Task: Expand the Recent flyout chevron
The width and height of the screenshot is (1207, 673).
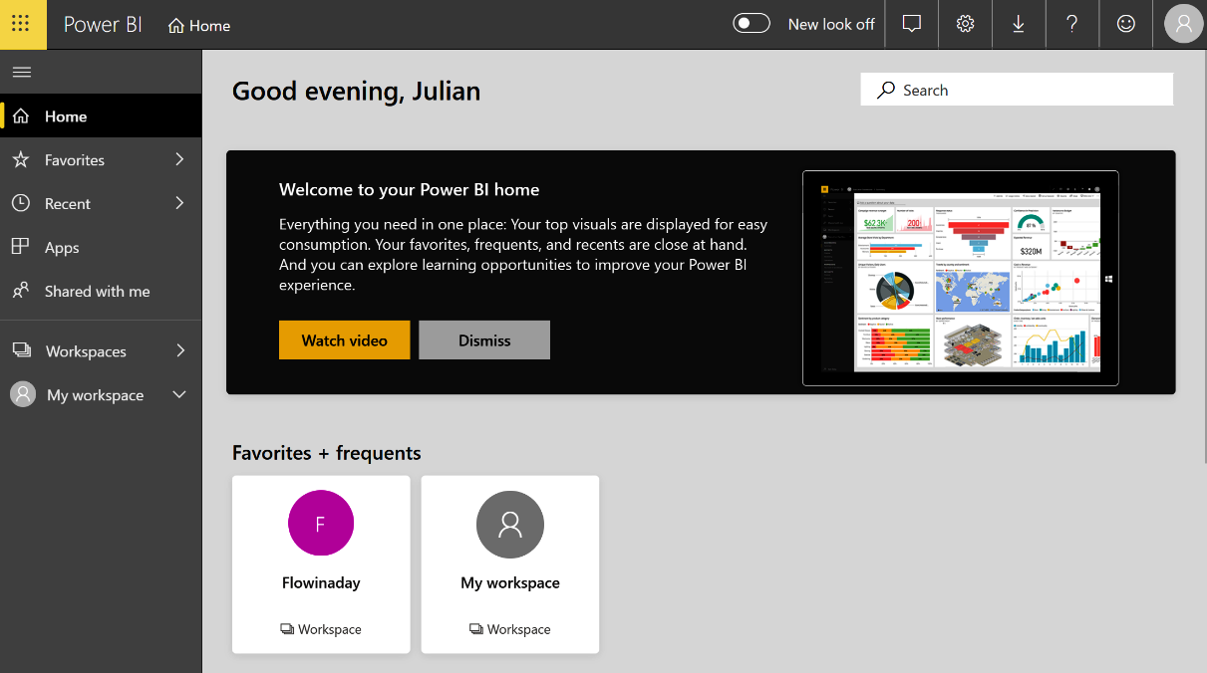Action: pyautogui.click(x=179, y=203)
